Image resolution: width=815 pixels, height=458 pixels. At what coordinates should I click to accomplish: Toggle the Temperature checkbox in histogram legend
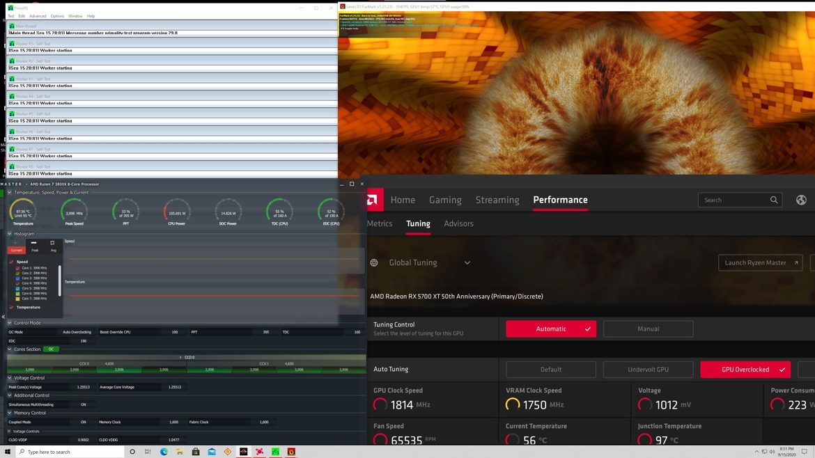point(11,308)
